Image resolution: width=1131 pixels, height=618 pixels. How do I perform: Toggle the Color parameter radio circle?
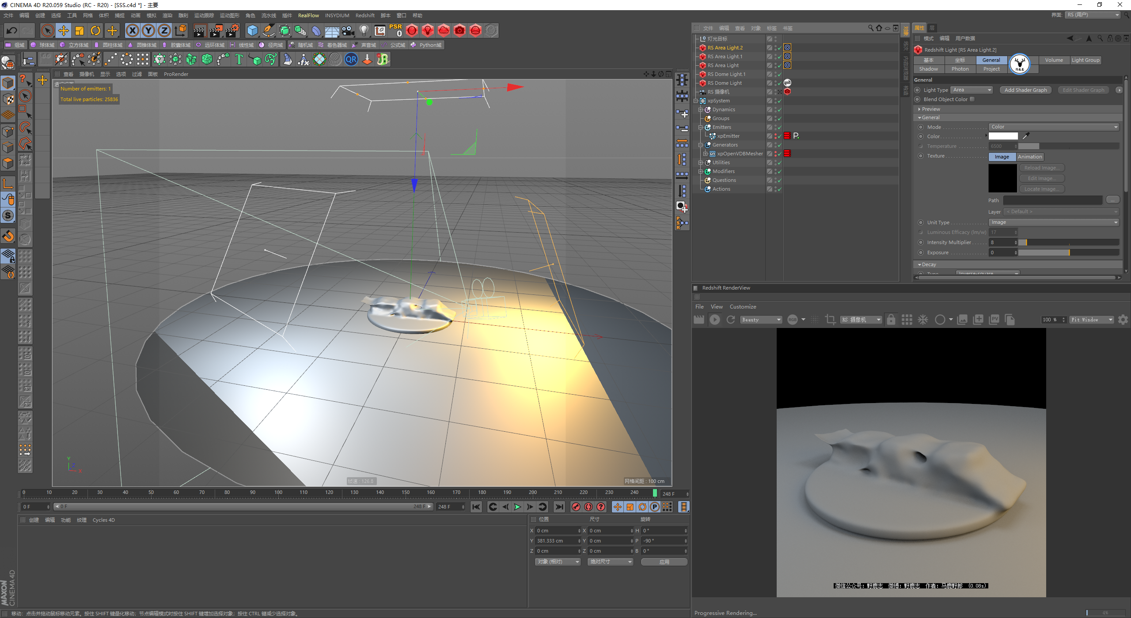tap(921, 136)
